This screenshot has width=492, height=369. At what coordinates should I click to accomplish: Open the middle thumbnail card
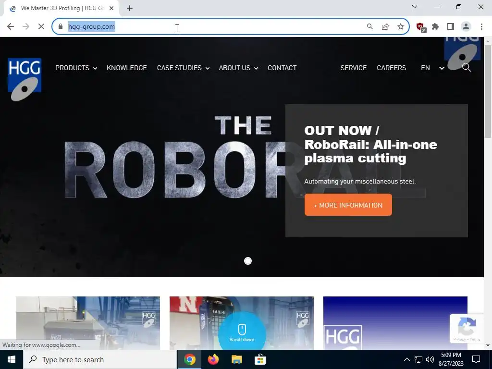pos(242,323)
